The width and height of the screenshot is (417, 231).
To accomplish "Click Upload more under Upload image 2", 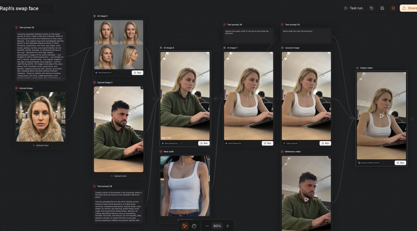I will pyautogui.click(x=118, y=176).
